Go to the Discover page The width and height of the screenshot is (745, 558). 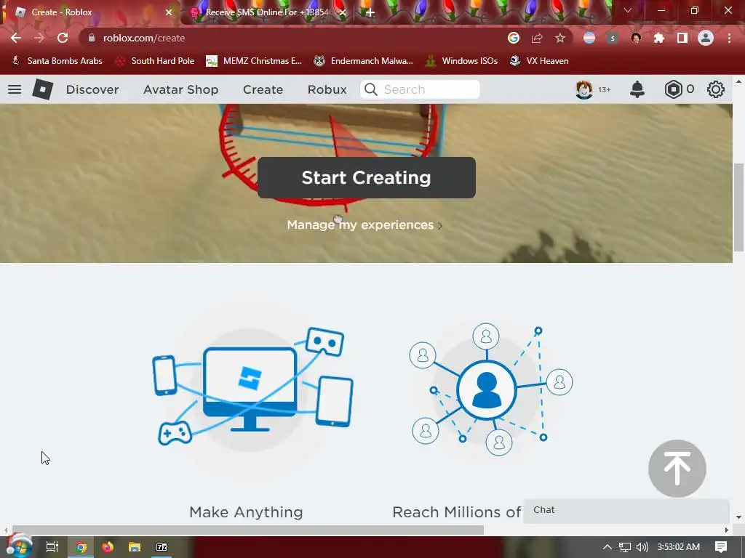92,89
